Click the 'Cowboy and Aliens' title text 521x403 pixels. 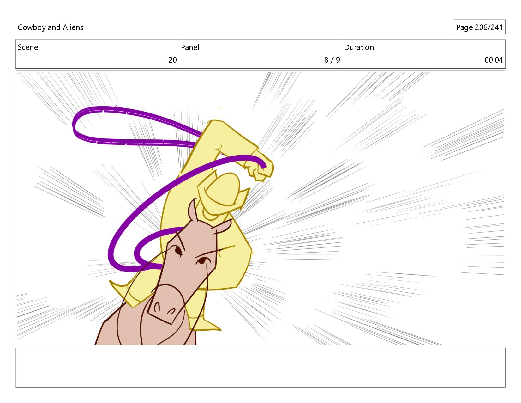[51, 27]
